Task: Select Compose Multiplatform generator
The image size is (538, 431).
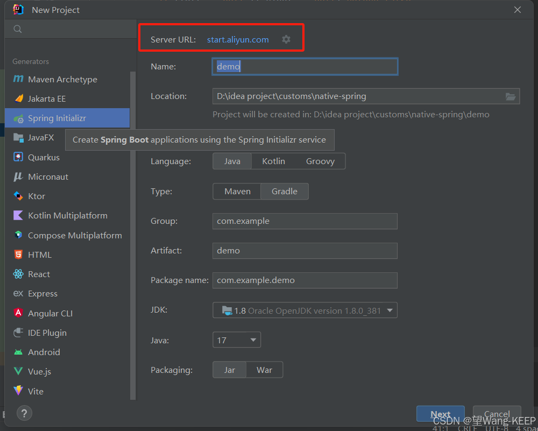Action: (67, 235)
